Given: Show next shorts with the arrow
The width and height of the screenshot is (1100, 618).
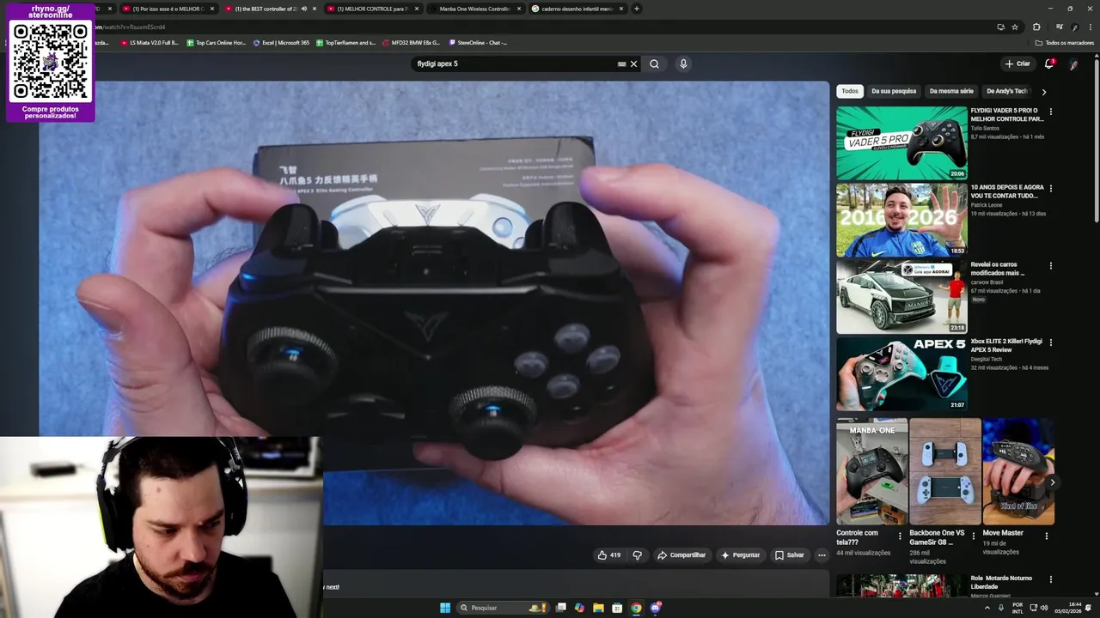Looking at the screenshot, I should coord(1052,482).
